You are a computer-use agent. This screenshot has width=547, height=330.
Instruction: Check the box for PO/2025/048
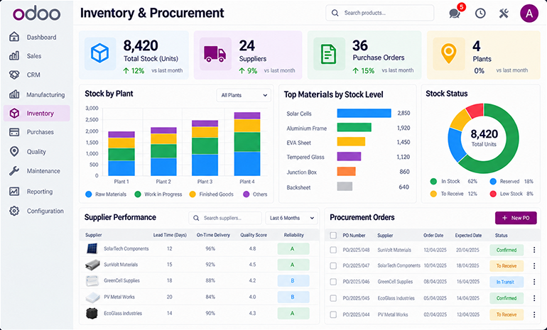pos(333,250)
